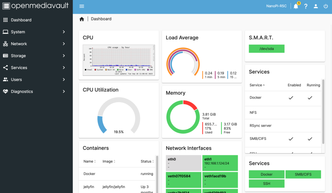Viewport: 332px width, 193px height.
Task: Click the home icon in breadcrumb
Action: coord(82,19)
